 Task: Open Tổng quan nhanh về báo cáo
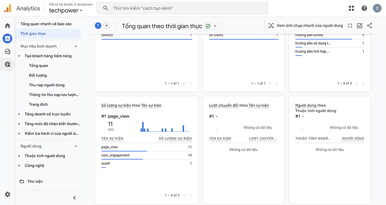46,24
